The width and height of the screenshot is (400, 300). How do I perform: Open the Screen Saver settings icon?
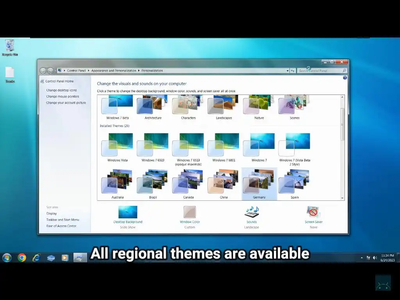[313, 212]
